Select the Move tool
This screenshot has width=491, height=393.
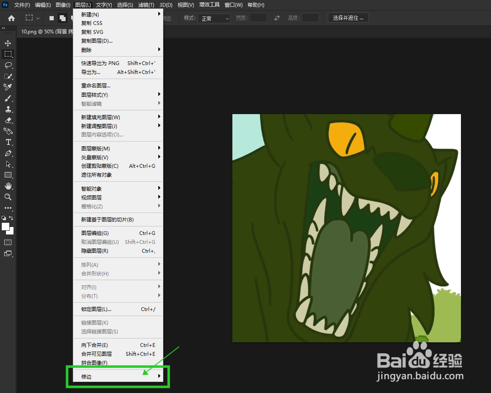tap(8, 43)
